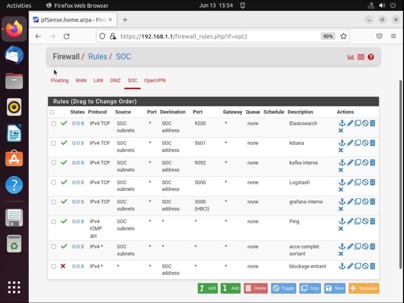Image resolution: width=404 pixels, height=303 pixels.
Task: Click the Toggle button
Action: 283,288
